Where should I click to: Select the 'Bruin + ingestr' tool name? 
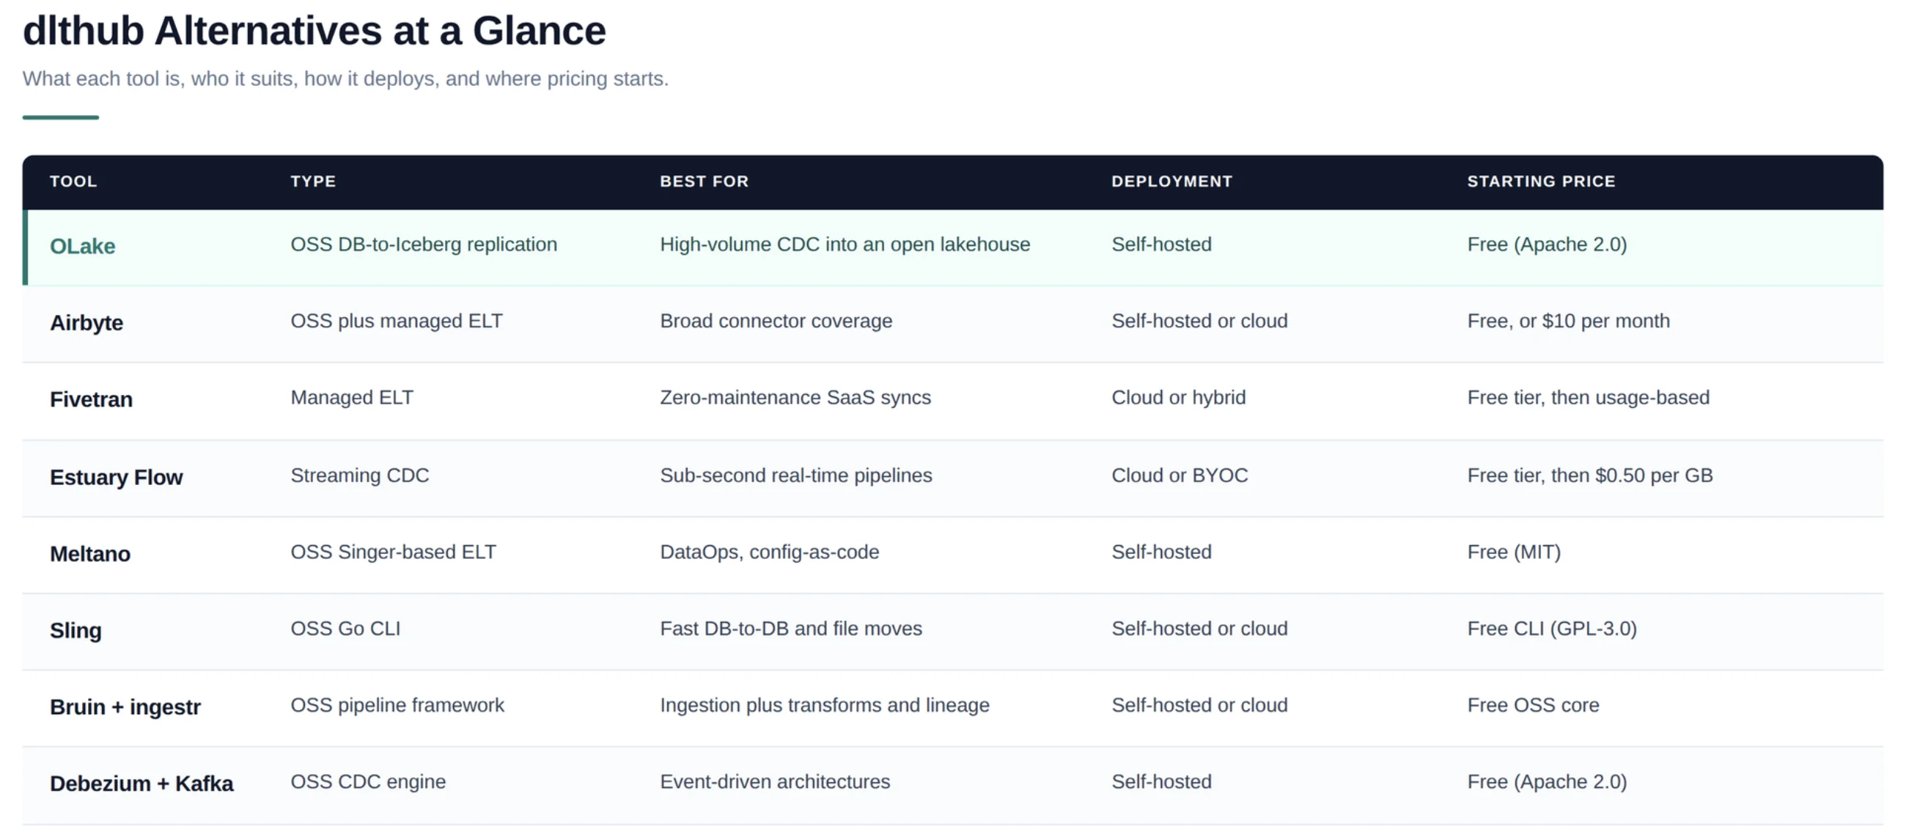125,707
